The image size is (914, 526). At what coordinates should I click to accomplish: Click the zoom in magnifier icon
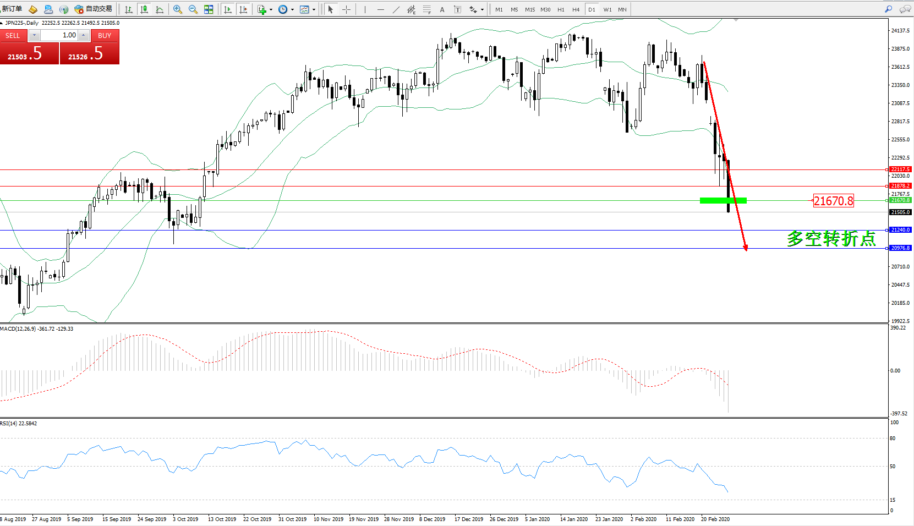178,9
